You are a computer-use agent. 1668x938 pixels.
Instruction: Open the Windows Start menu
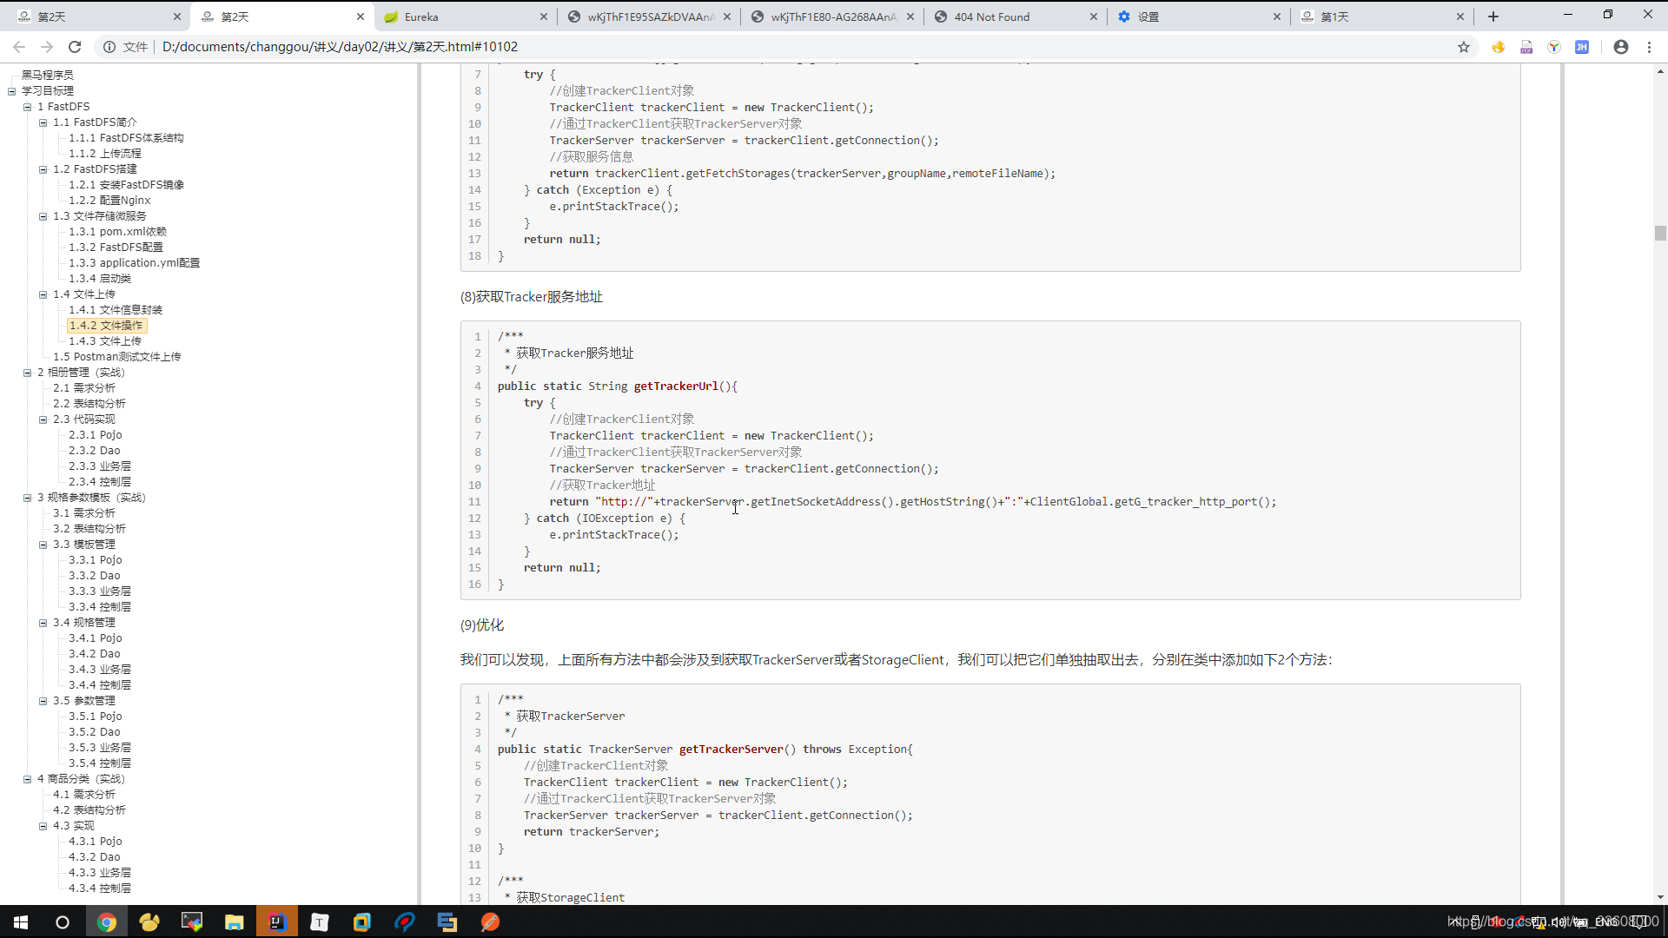point(21,922)
